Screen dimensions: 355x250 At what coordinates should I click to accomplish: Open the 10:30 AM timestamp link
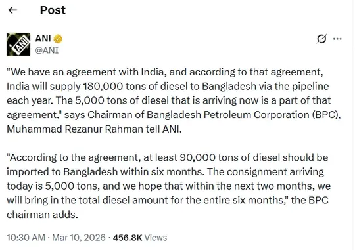(26, 238)
